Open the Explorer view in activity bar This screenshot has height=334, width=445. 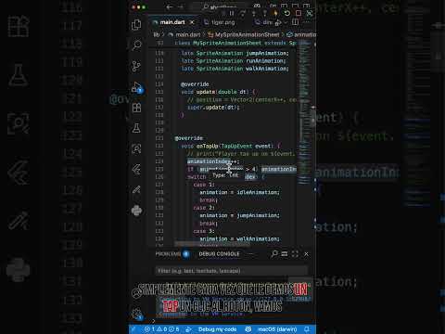[x=136, y=25]
